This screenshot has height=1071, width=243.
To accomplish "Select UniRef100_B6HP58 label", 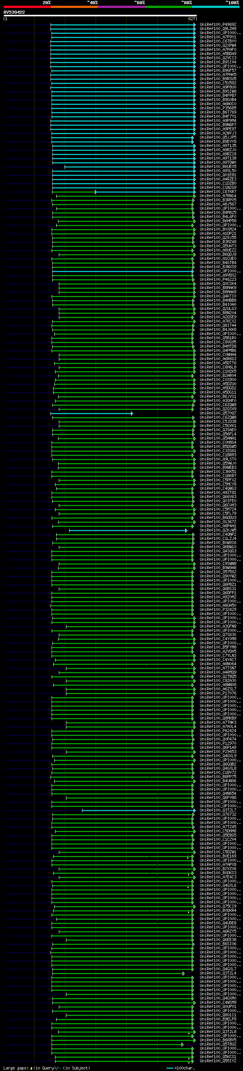I will point(218,221).
